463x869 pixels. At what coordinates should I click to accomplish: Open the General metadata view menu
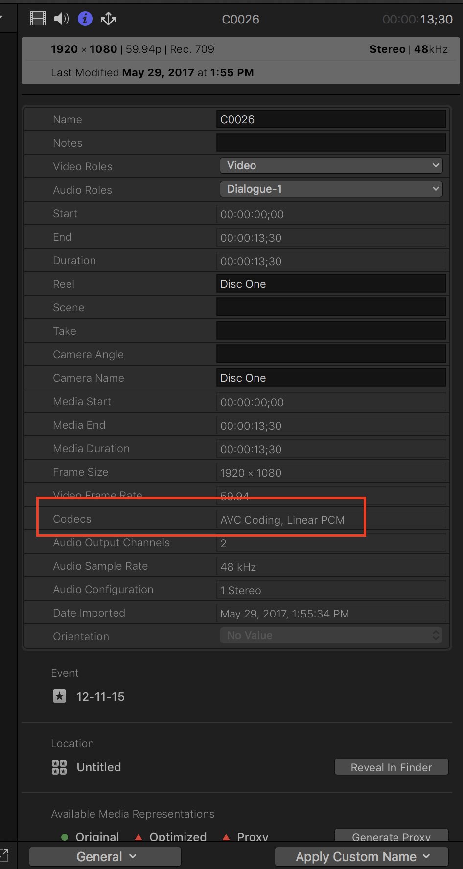pyautogui.click(x=105, y=857)
